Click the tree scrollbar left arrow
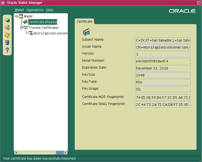This screenshot has height=162, width=202. click(x=16, y=153)
